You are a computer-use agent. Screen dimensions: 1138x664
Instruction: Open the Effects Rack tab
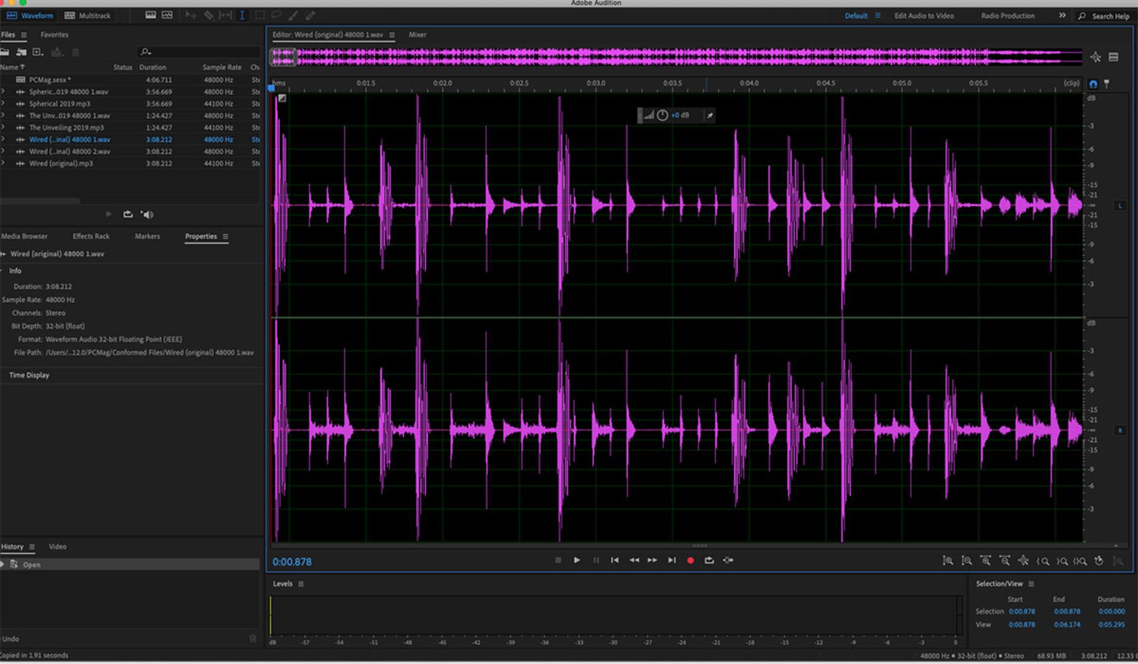[91, 237]
